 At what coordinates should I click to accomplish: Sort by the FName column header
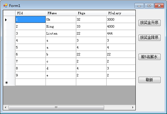pyautogui.click(x=61, y=13)
